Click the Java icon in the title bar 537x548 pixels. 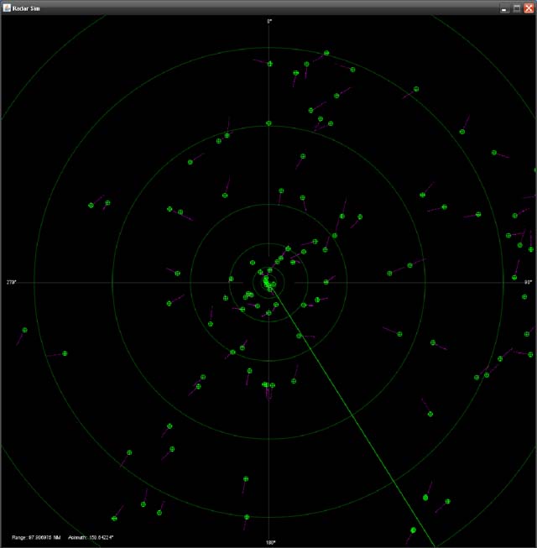[6, 8]
